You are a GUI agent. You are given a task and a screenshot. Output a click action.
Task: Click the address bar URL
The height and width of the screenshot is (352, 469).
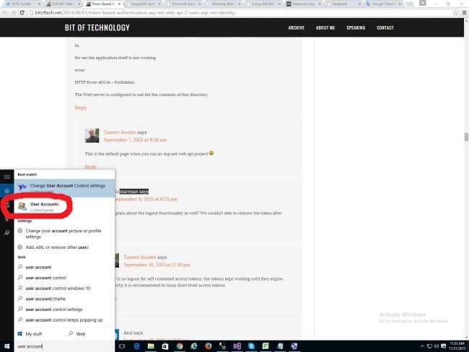coord(136,13)
